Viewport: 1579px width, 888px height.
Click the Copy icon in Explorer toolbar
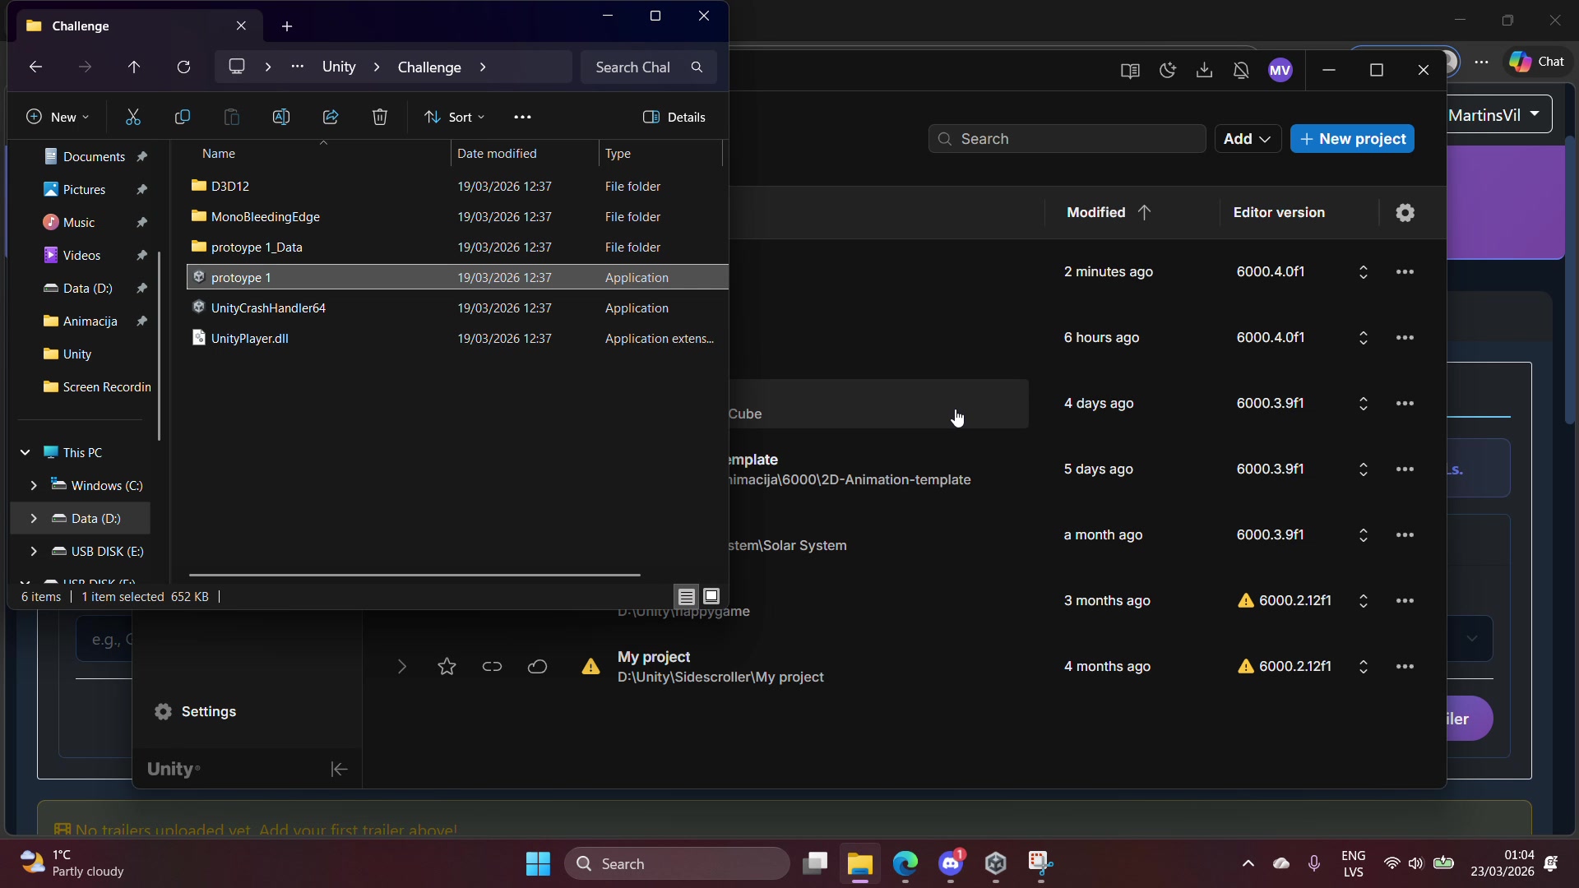coord(183,117)
